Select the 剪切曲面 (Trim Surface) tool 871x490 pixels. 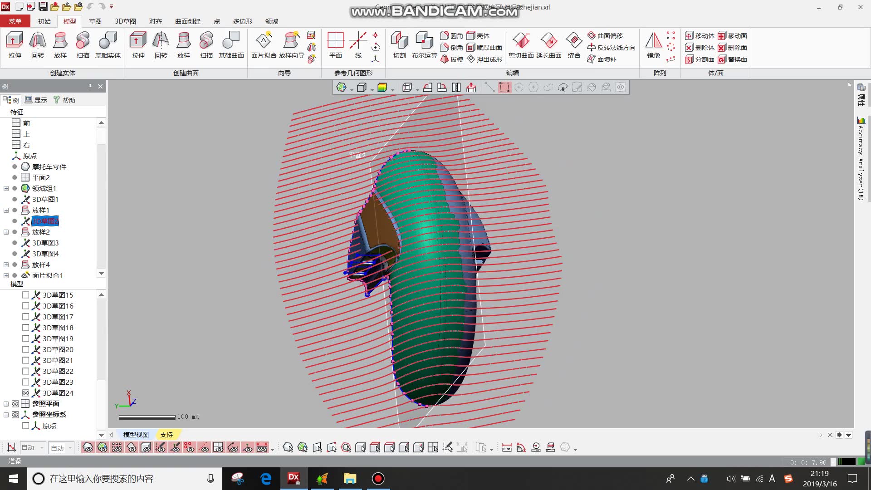click(x=522, y=45)
